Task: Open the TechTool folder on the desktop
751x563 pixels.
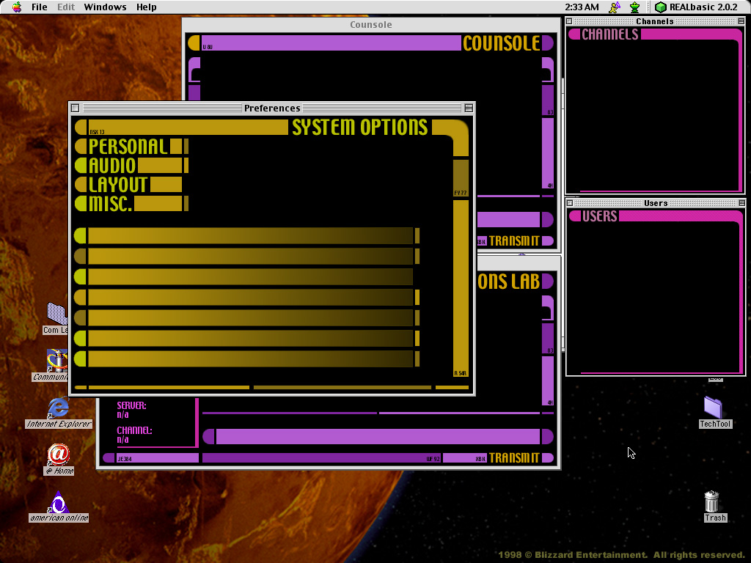Action: pos(714,408)
